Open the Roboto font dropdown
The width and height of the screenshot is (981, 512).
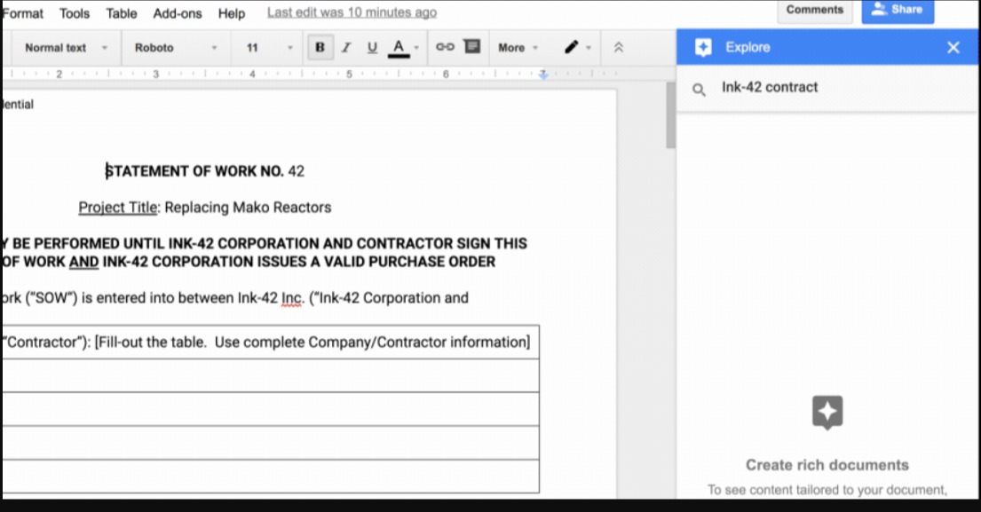coord(176,48)
